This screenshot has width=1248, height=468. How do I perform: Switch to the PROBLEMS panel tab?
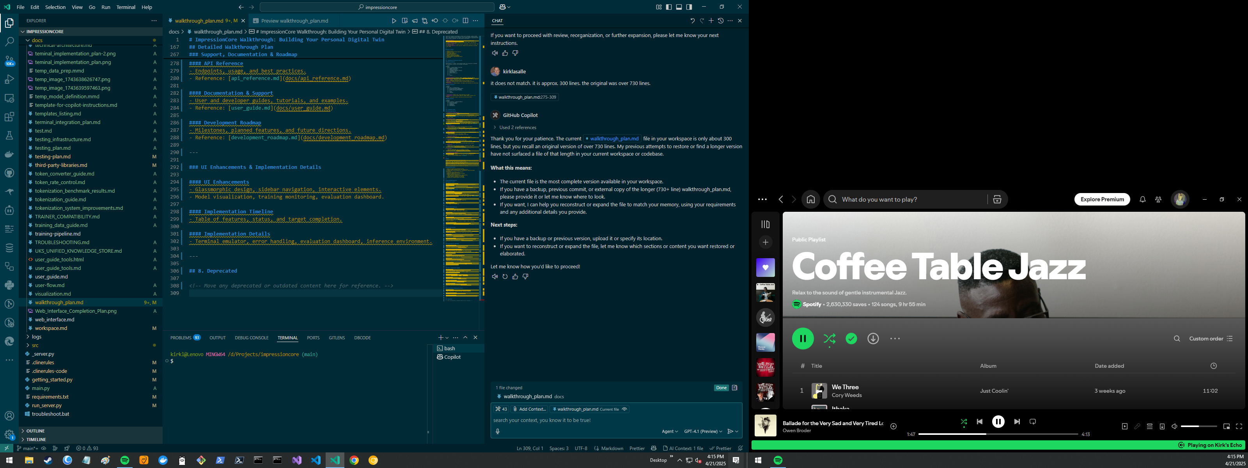(x=185, y=338)
